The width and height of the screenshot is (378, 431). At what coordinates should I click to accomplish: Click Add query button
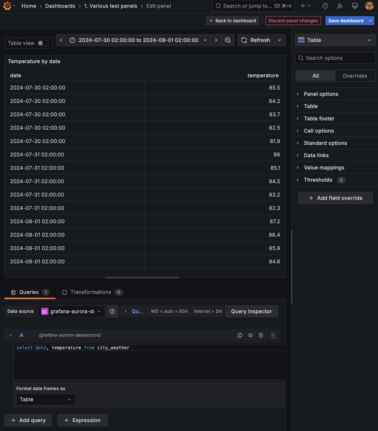[x=28, y=420]
